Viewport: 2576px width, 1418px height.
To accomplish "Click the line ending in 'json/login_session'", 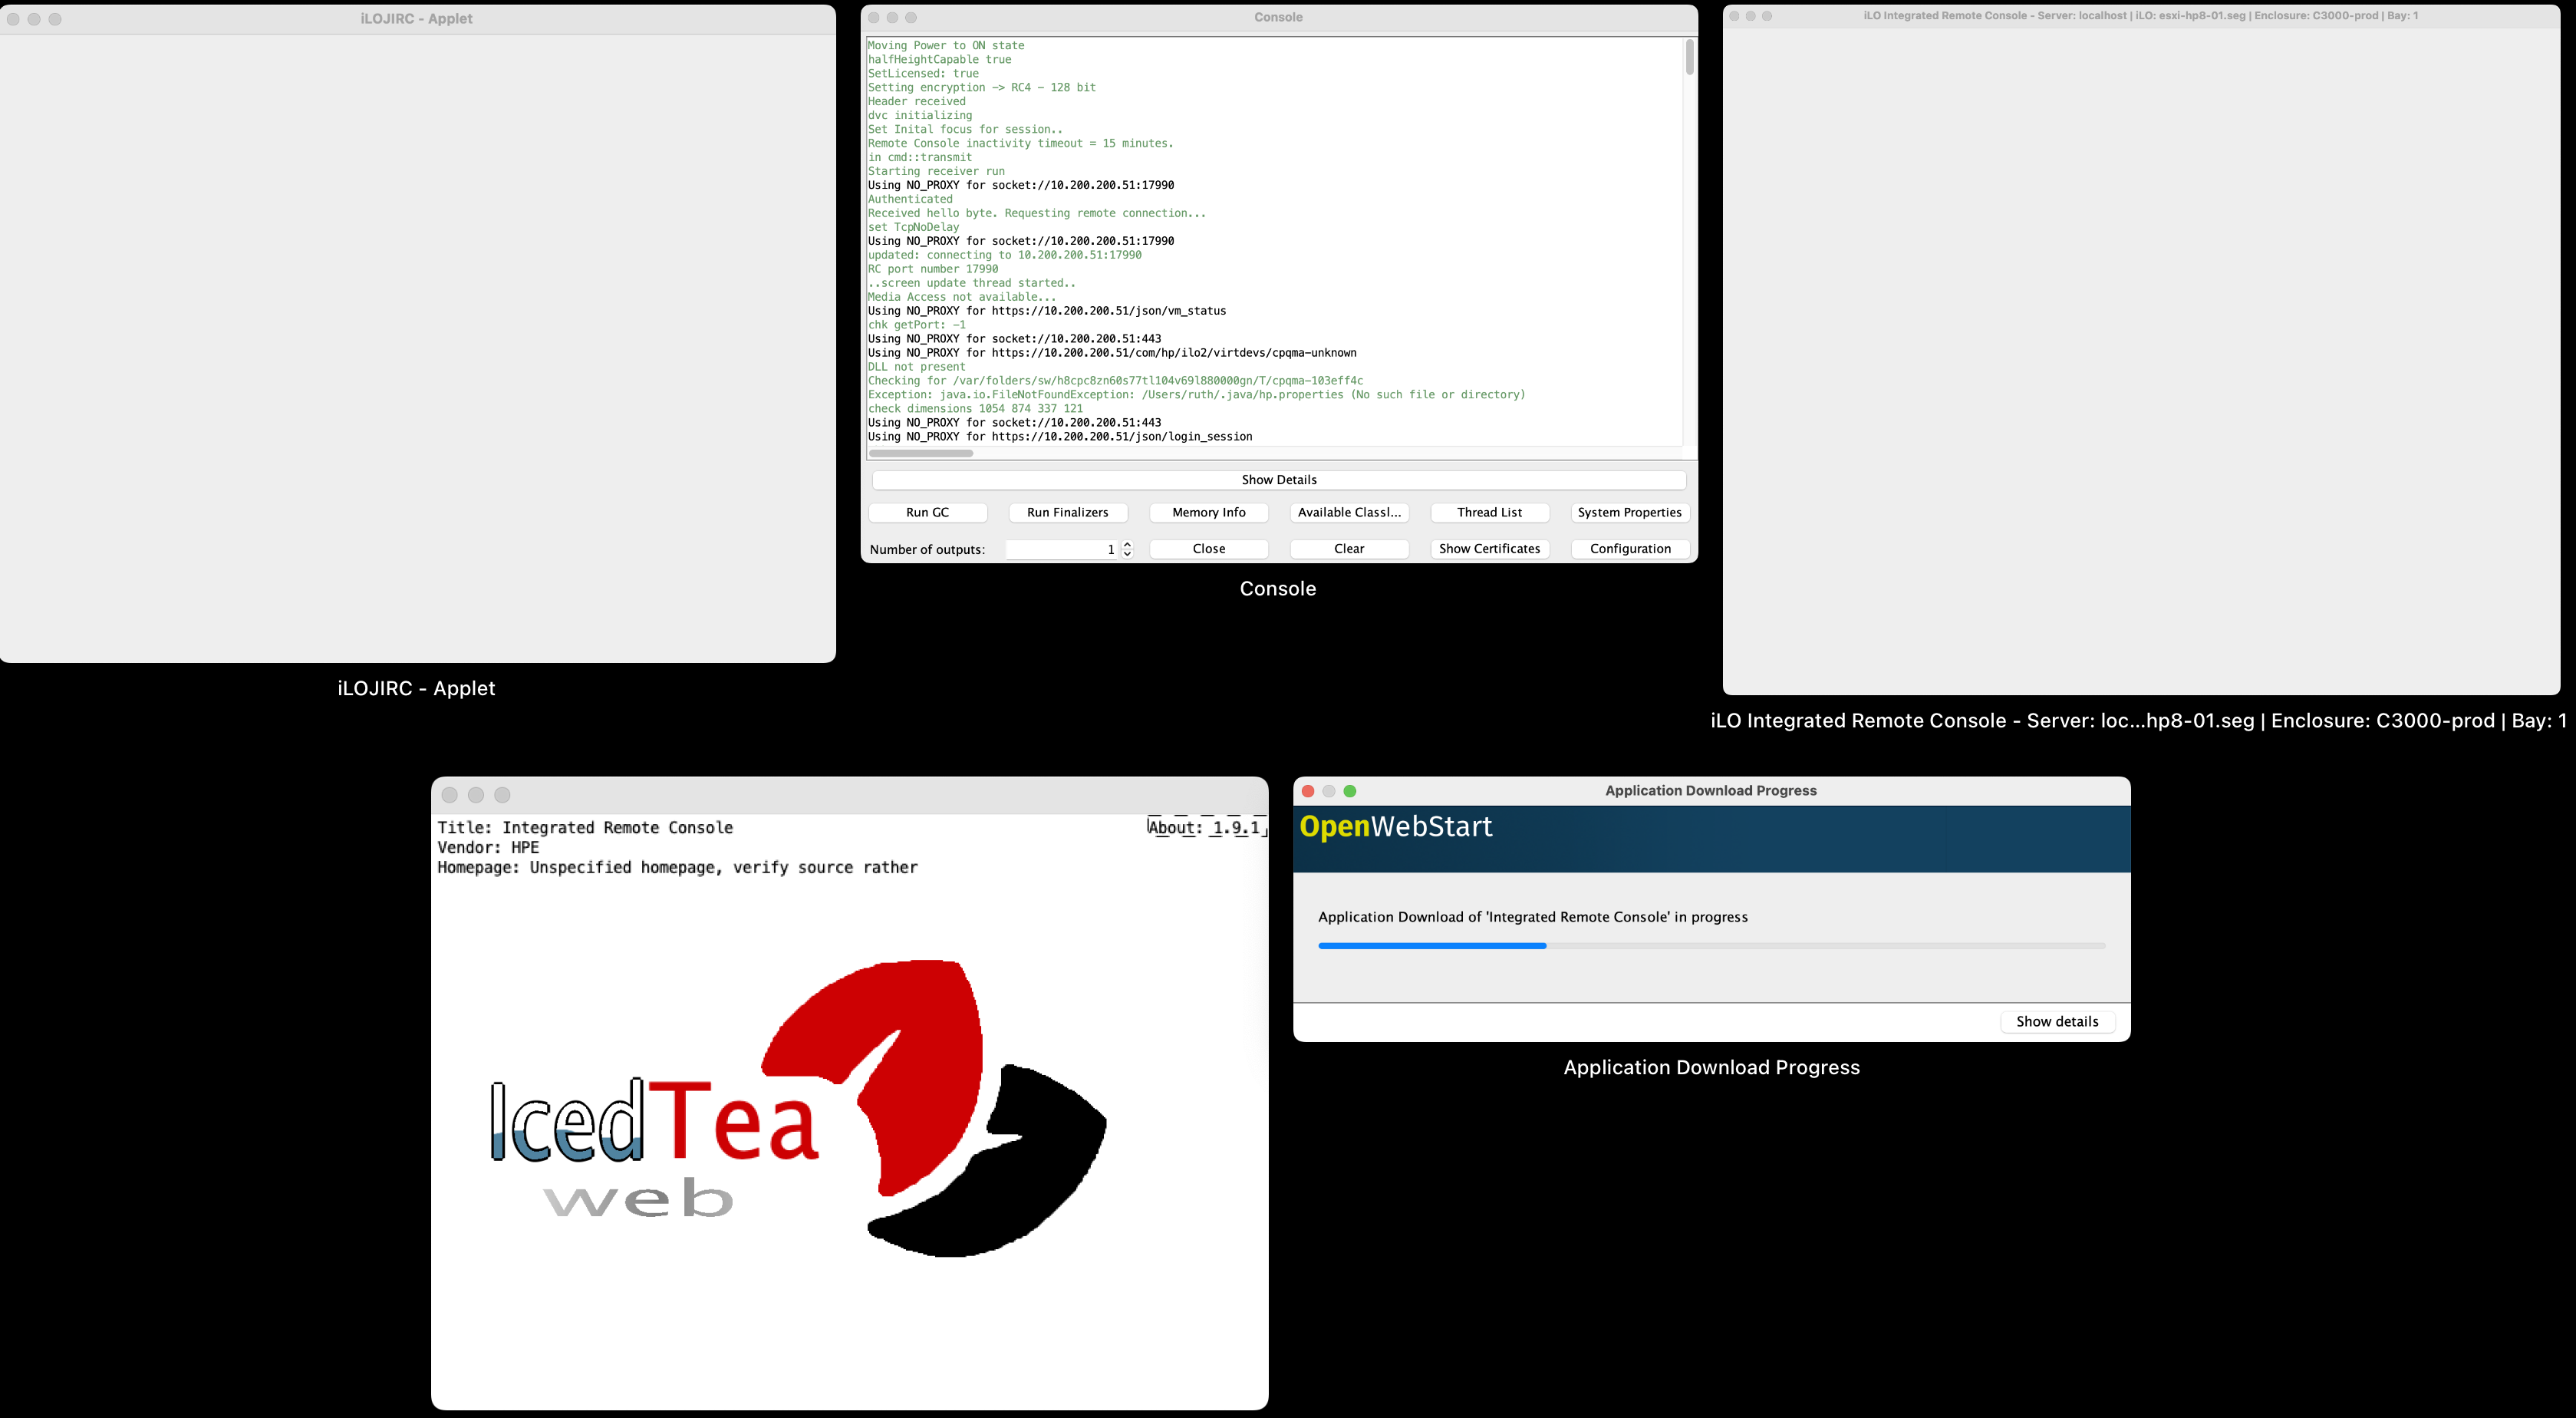I will coord(1060,437).
